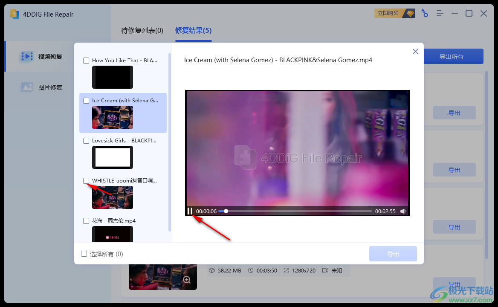Image resolution: width=498 pixels, height=307 pixels.
Task: Select the How You Like That file name
Action: coord(124,60)
